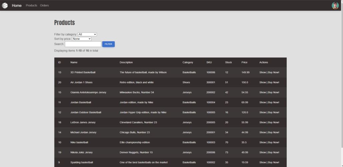Click the Description column header

click(x=126, y=62)
